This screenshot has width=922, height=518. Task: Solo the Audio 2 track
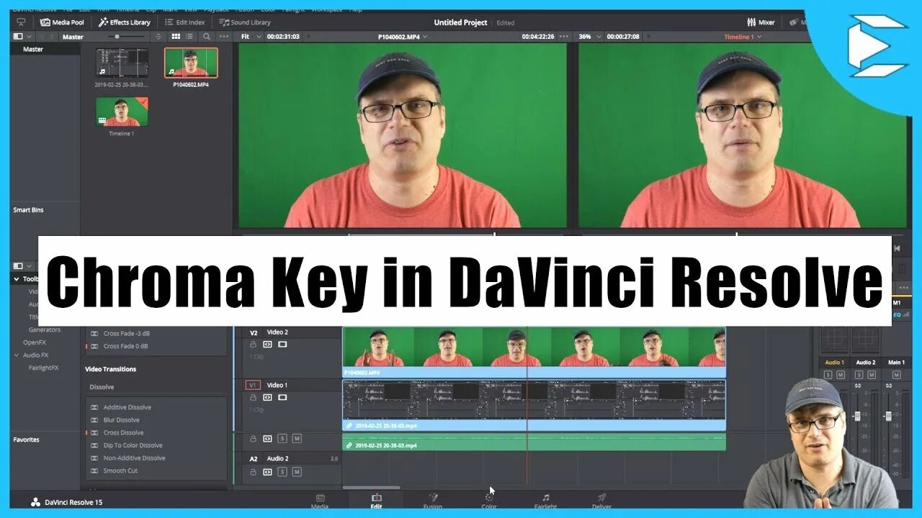(282, 473)
